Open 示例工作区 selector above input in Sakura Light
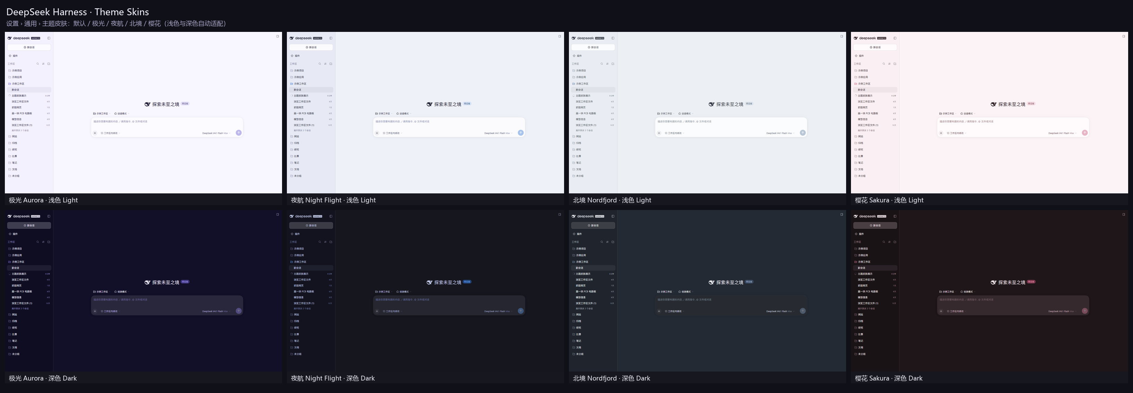The height and width of the screenshot is (393, 1133). click(948, 114)
